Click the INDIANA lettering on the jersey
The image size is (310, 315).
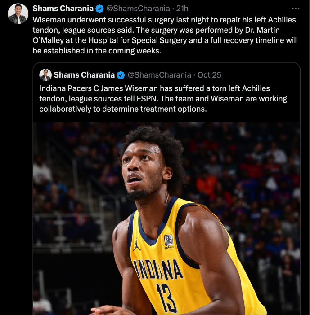(x=158, y=269)
